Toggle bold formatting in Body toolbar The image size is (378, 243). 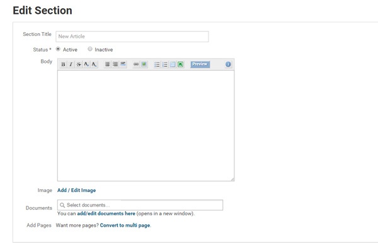point(63,64)
